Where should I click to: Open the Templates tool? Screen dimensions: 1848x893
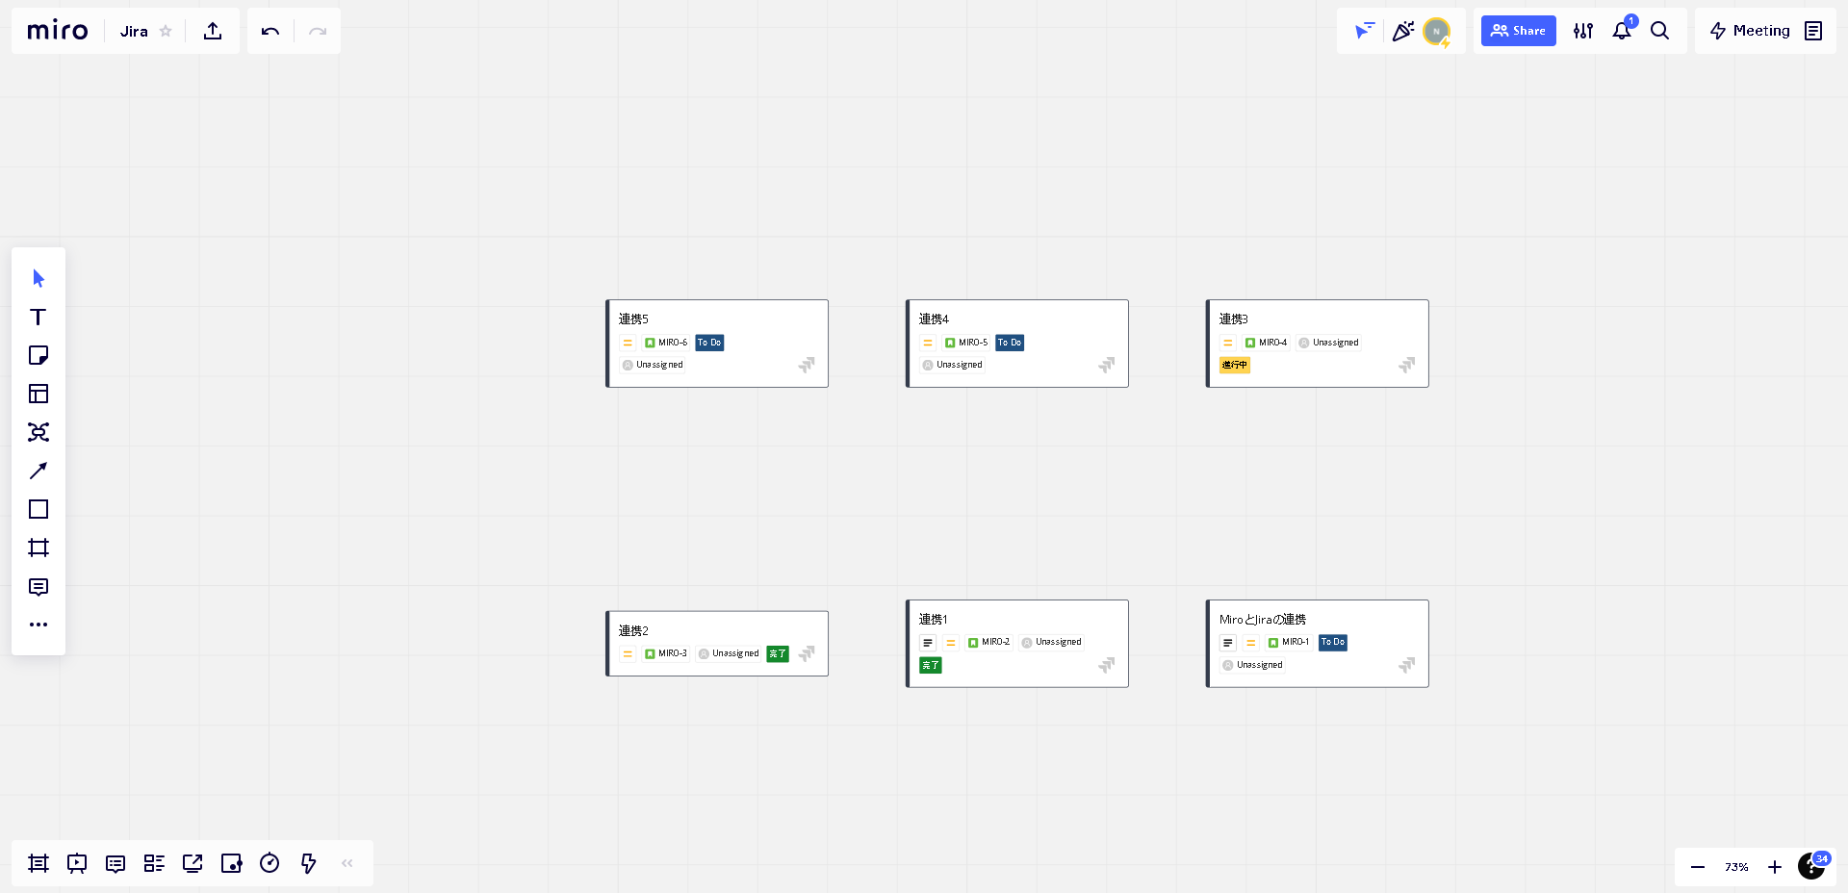point(38,394)
